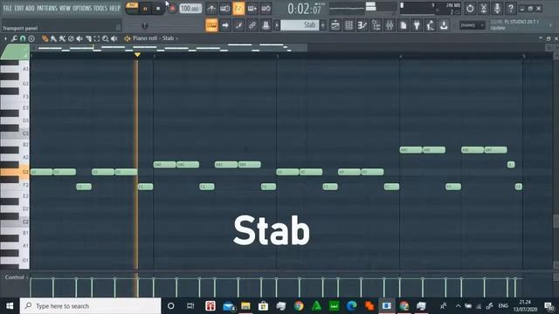Open the piano roll menu arrow
The height and width of the screenshot is (314, 559).
[5, 38]
